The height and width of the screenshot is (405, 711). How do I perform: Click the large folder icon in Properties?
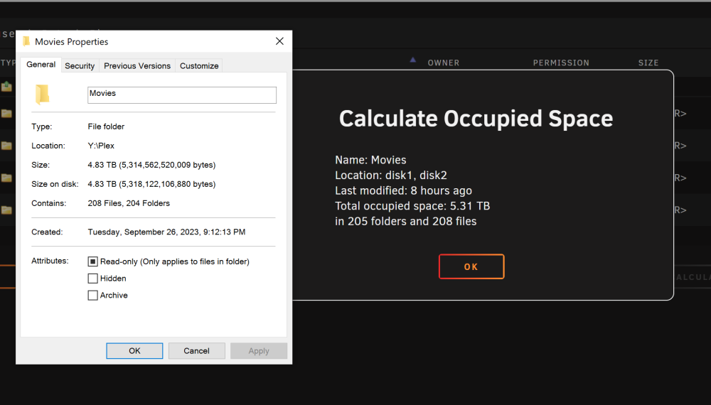click(42, 94)
